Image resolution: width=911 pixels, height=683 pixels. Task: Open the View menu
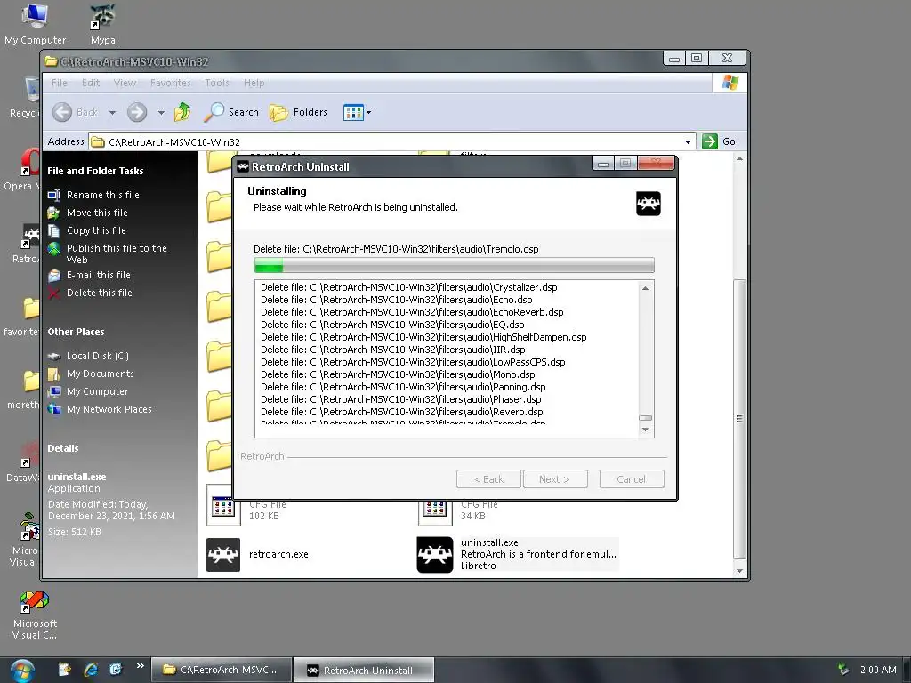125,83
